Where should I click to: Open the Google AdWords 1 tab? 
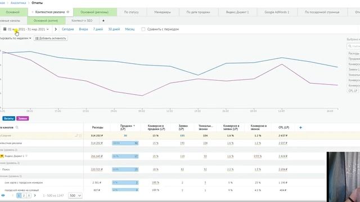[277, 12]
